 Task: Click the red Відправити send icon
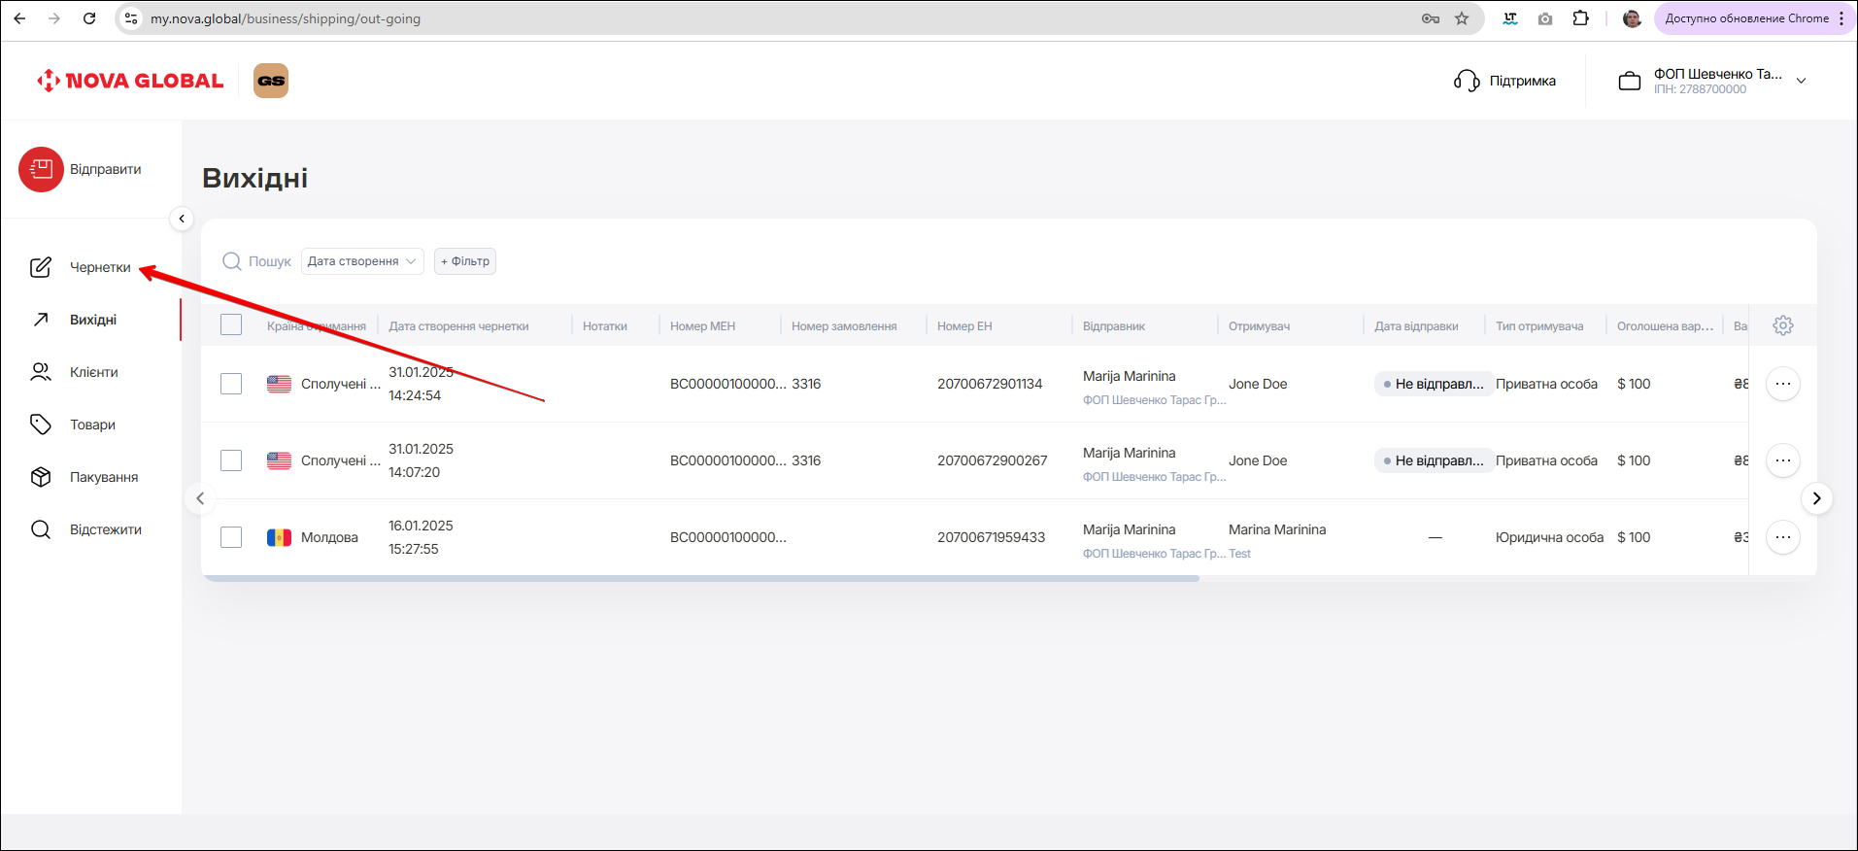click(41, 169)
